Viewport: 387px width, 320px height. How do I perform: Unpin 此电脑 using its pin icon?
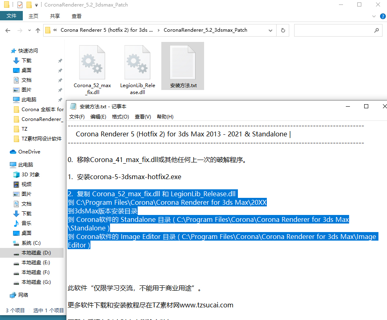tap(60, 100)
